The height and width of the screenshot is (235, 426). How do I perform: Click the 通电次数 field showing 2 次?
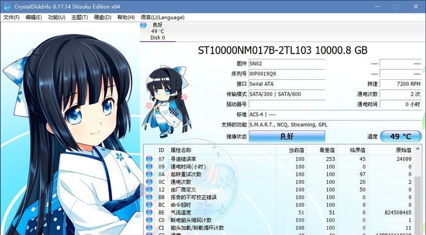(x=401, y=94)
